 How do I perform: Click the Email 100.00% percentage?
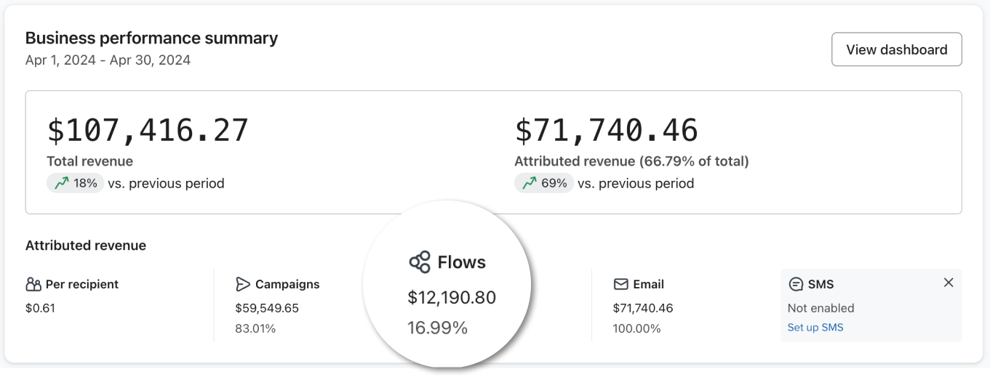coord(636,328)
